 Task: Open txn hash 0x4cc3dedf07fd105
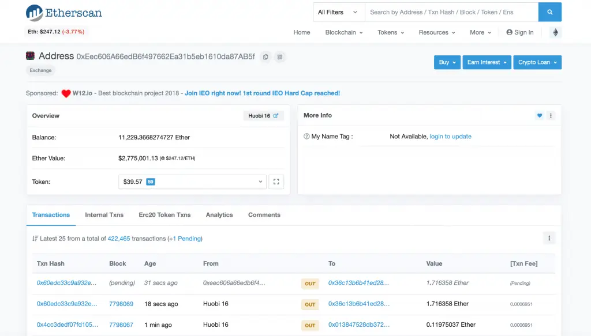pos(68,324)
